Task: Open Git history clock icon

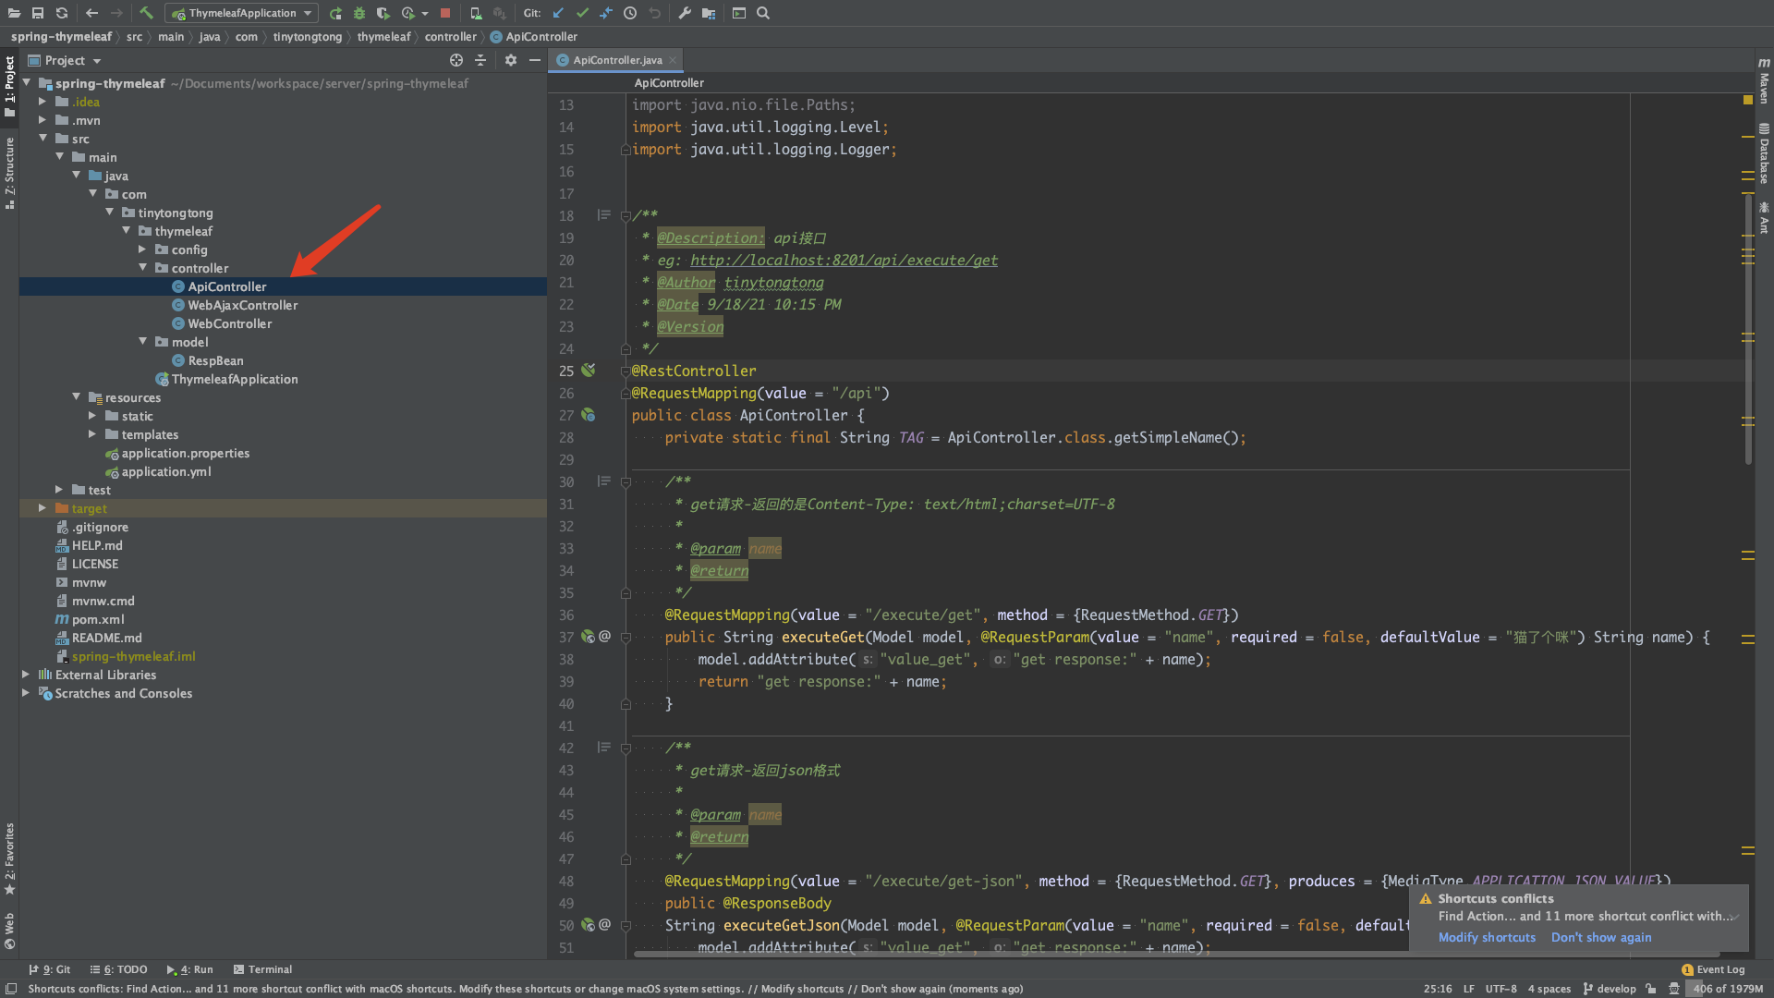Action: (630, 13)
